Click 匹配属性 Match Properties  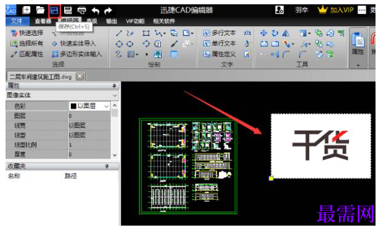(x=27, y=54)
